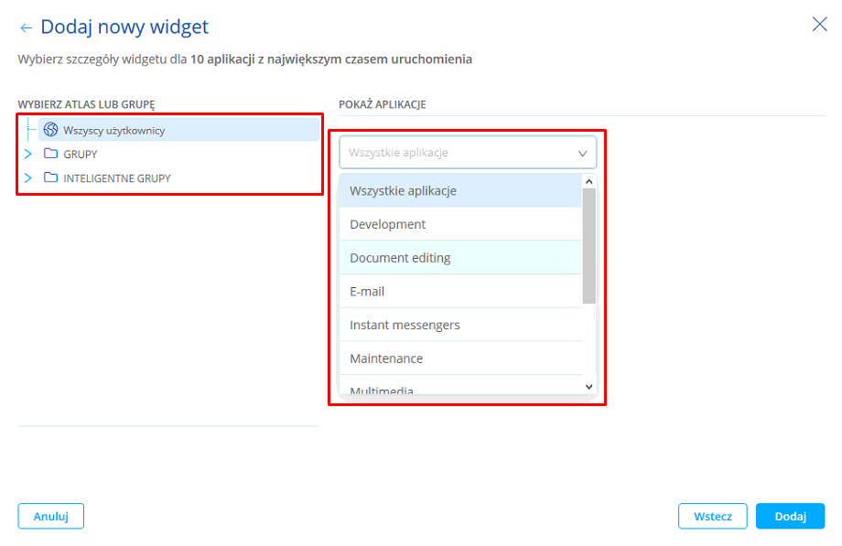Click the GRUPY folder icon
This screenshot has width=842, height=546.
51,154
